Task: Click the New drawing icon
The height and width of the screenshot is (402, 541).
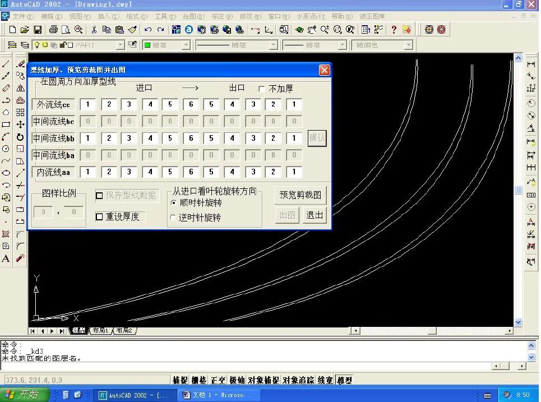Action: (x=12, y=30)
